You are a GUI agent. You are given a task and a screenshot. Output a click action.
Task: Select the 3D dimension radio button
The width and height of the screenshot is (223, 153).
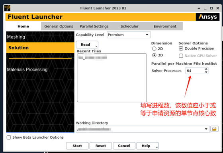(x=154, y=55)
